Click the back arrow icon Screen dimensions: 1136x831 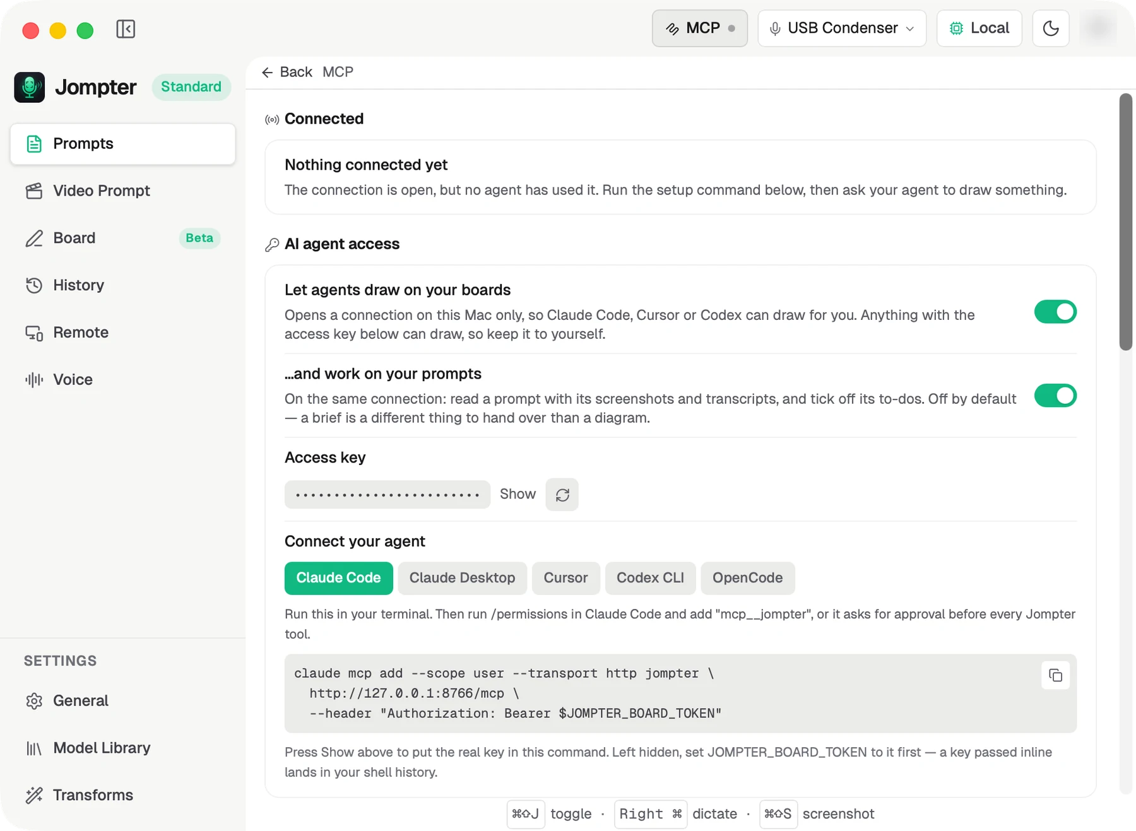[268, 73]
